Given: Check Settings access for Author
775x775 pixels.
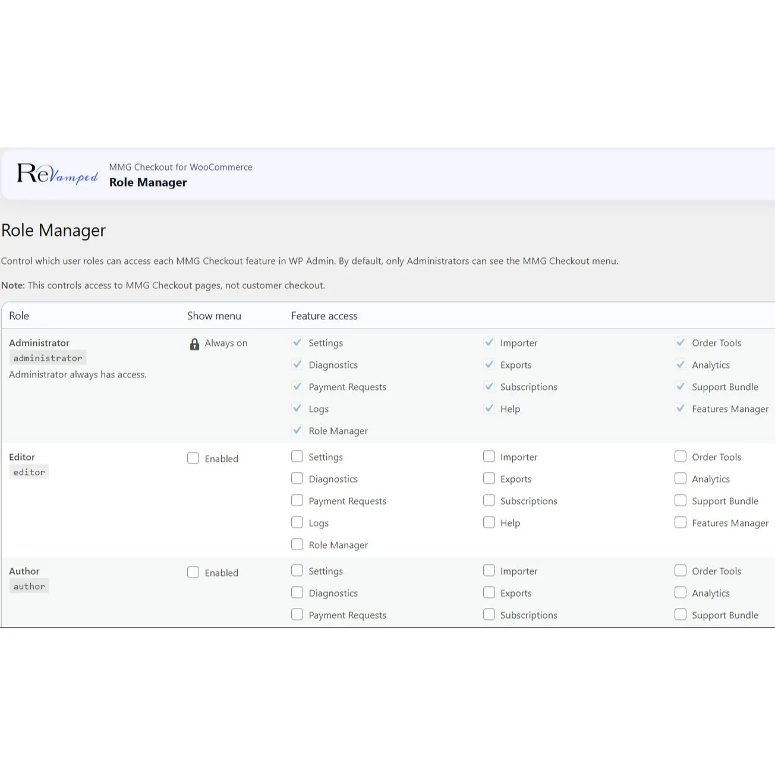Looking at the screenshot, I should tap(297, 571).
